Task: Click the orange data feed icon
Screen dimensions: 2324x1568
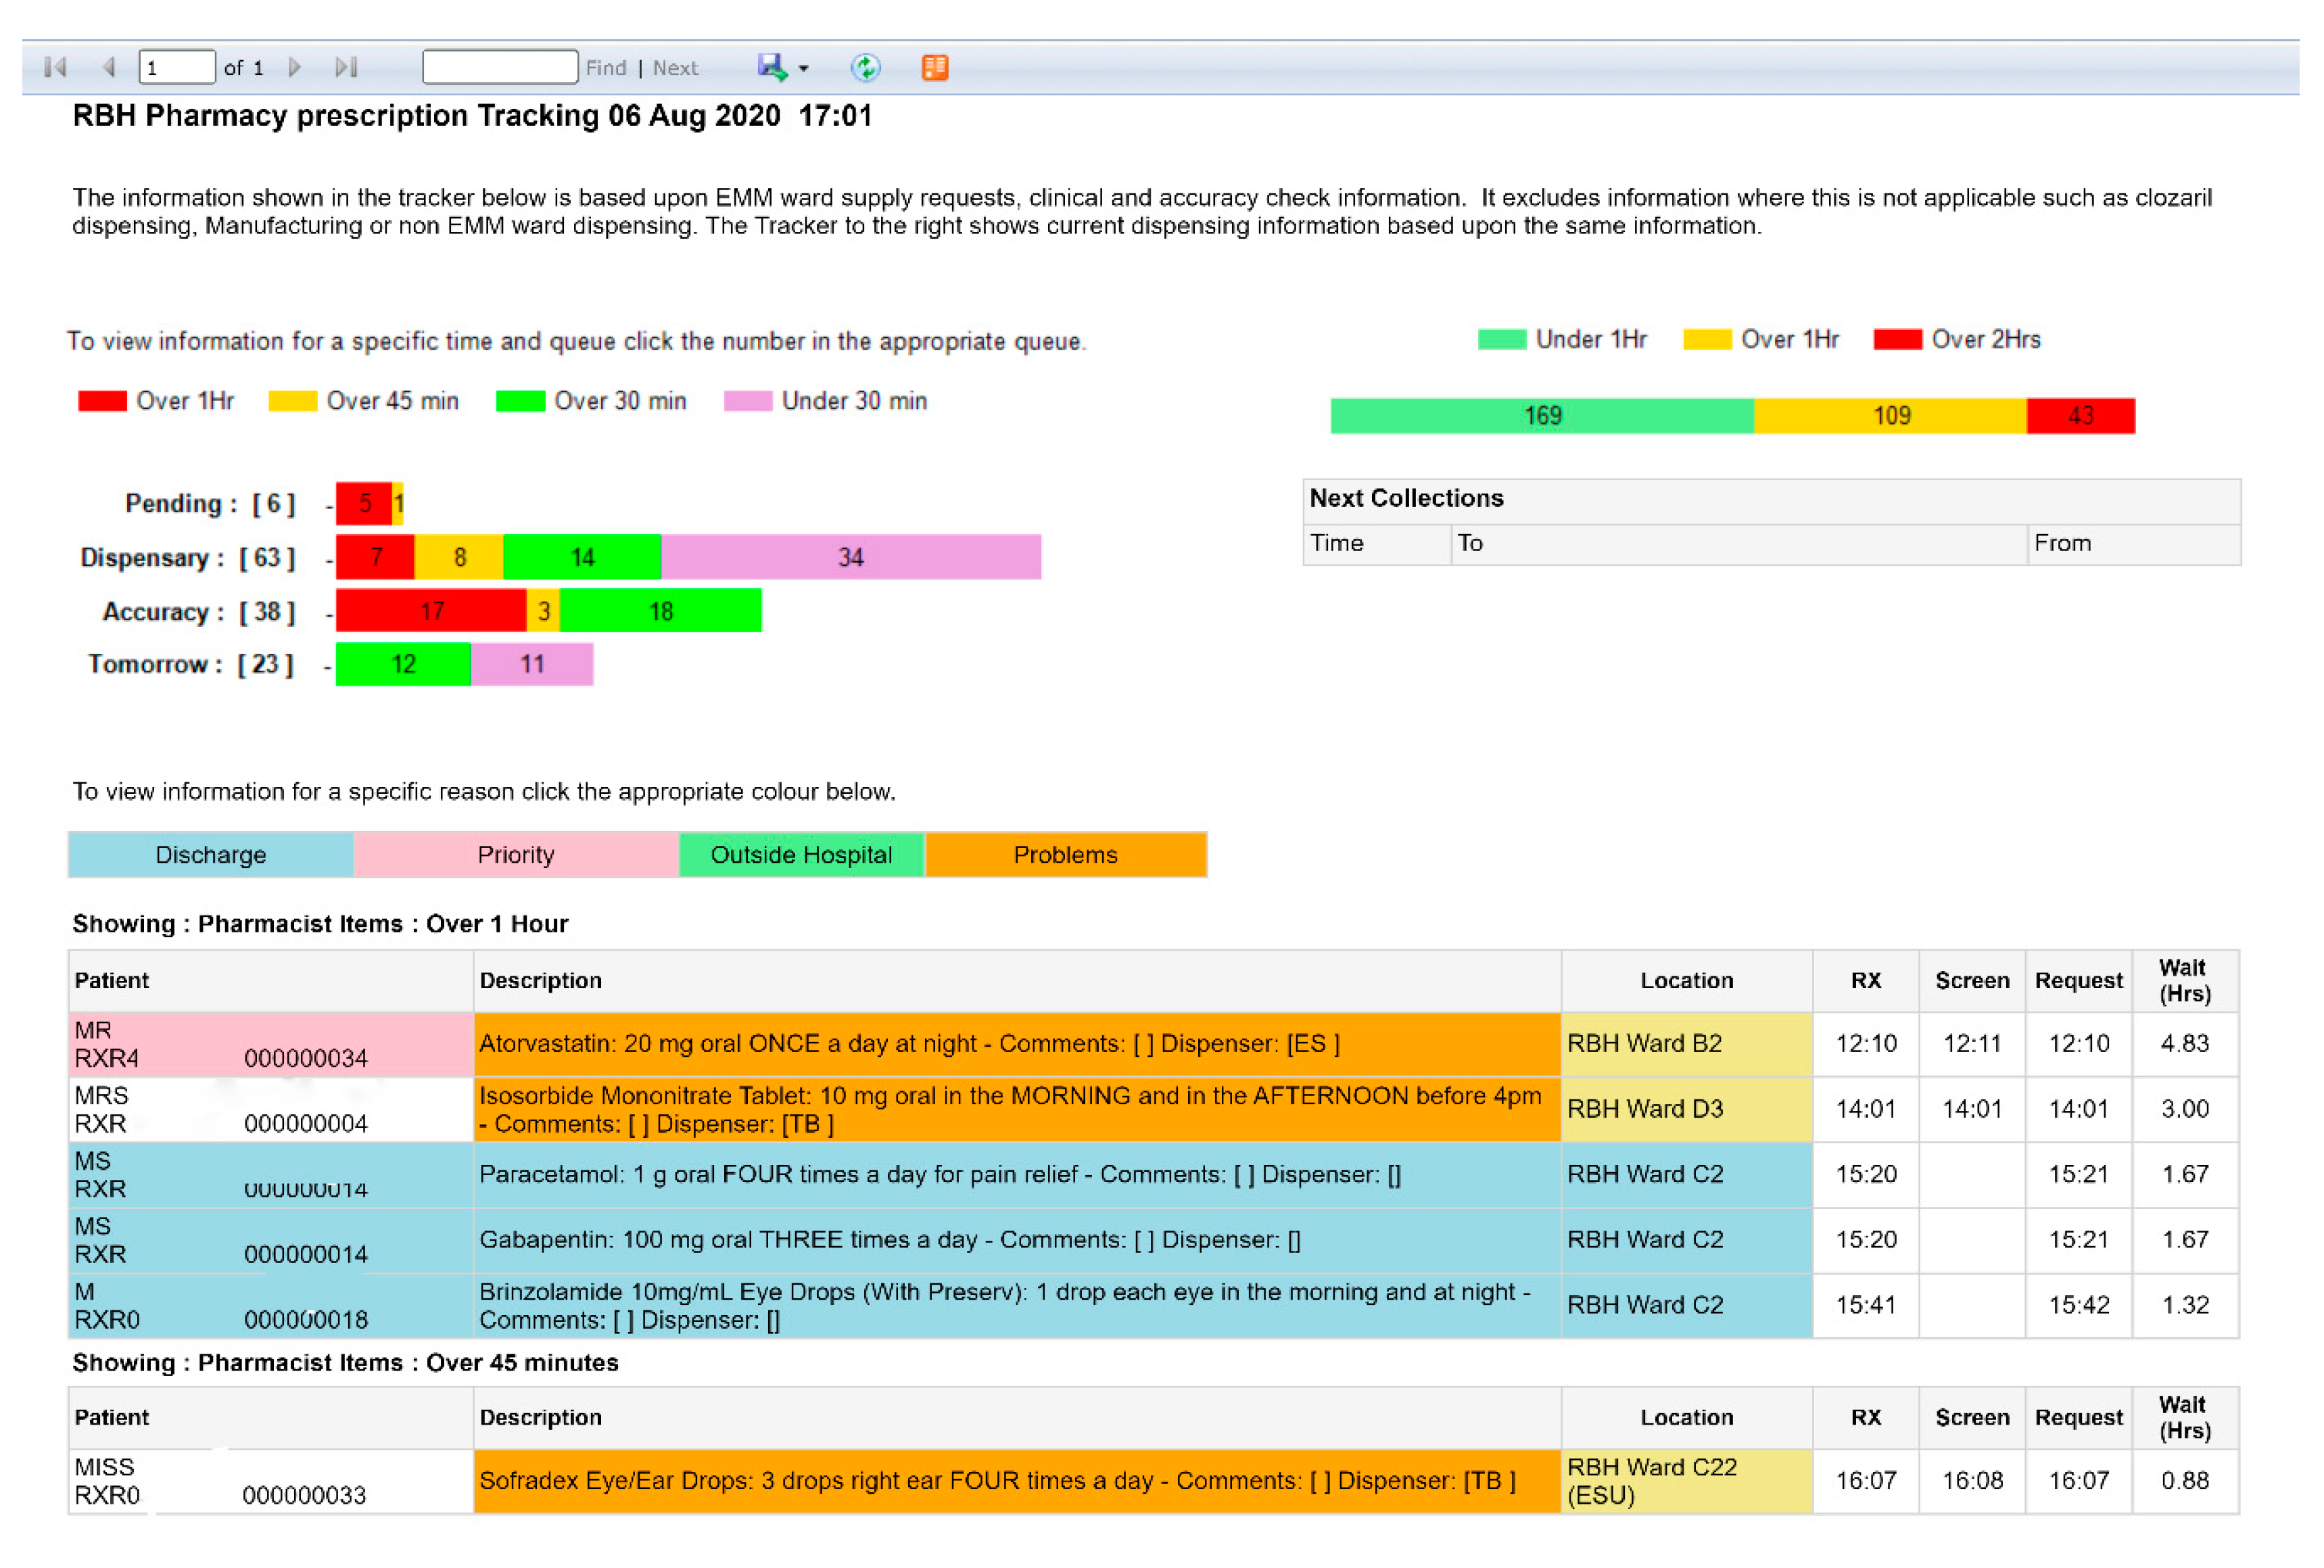Action: (x=934, y=67)
